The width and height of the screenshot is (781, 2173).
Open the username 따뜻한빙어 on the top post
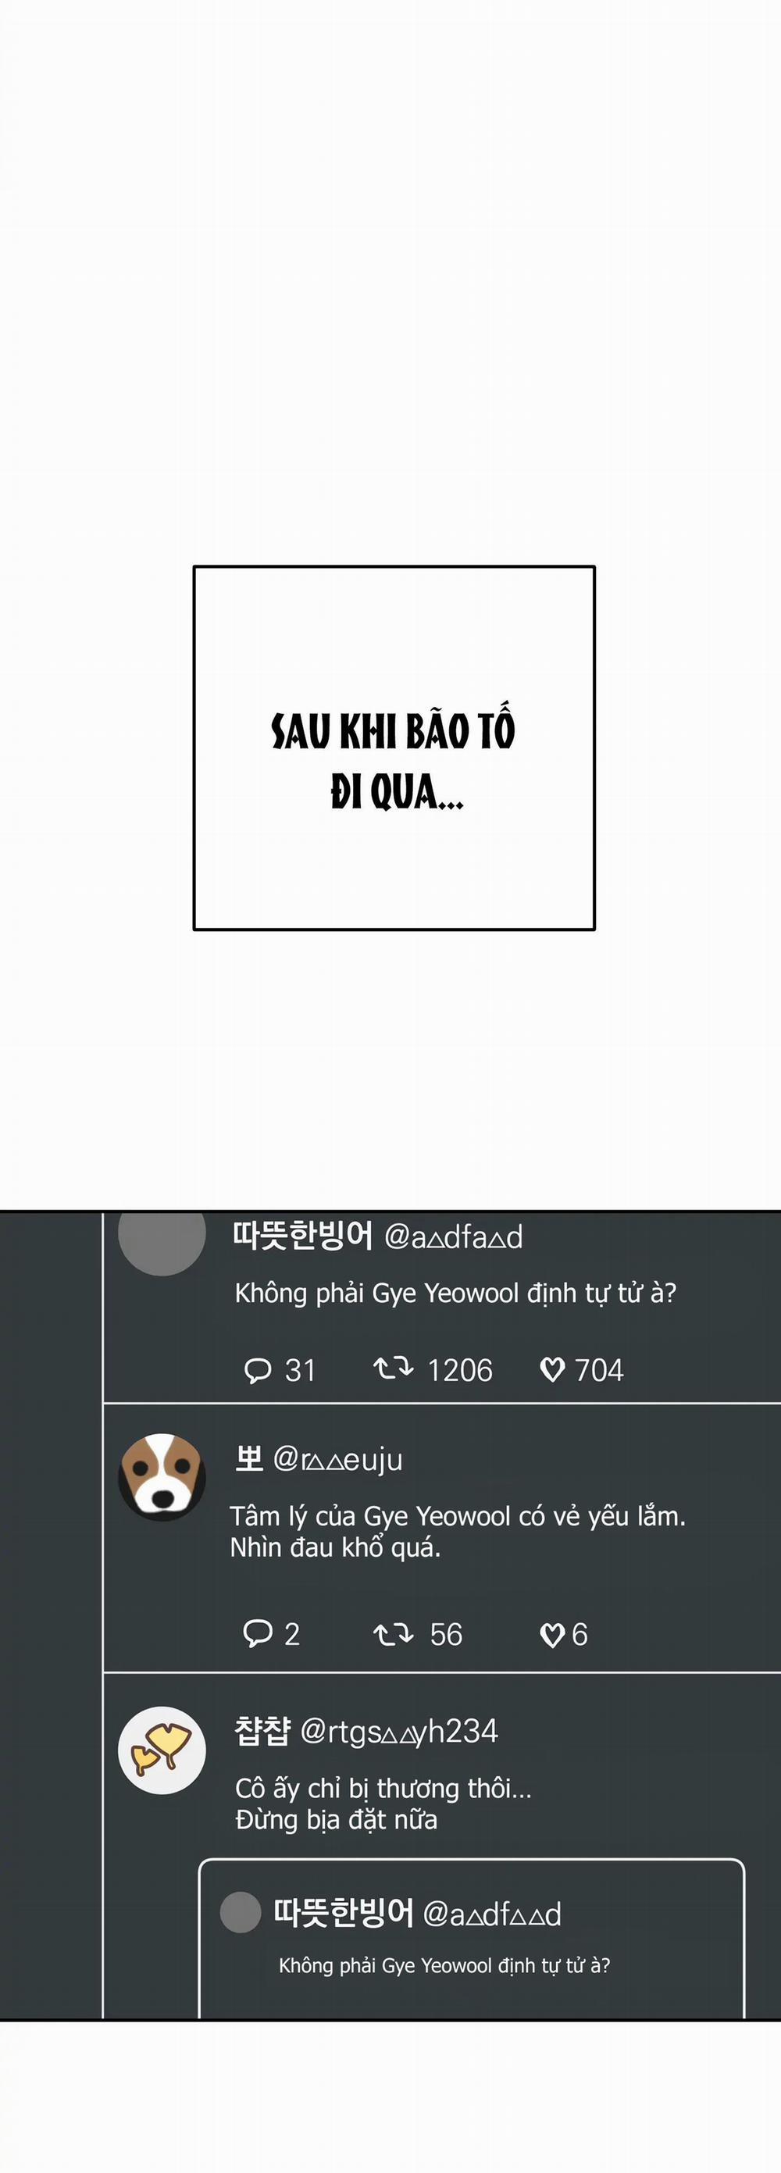click(302, 1236)
